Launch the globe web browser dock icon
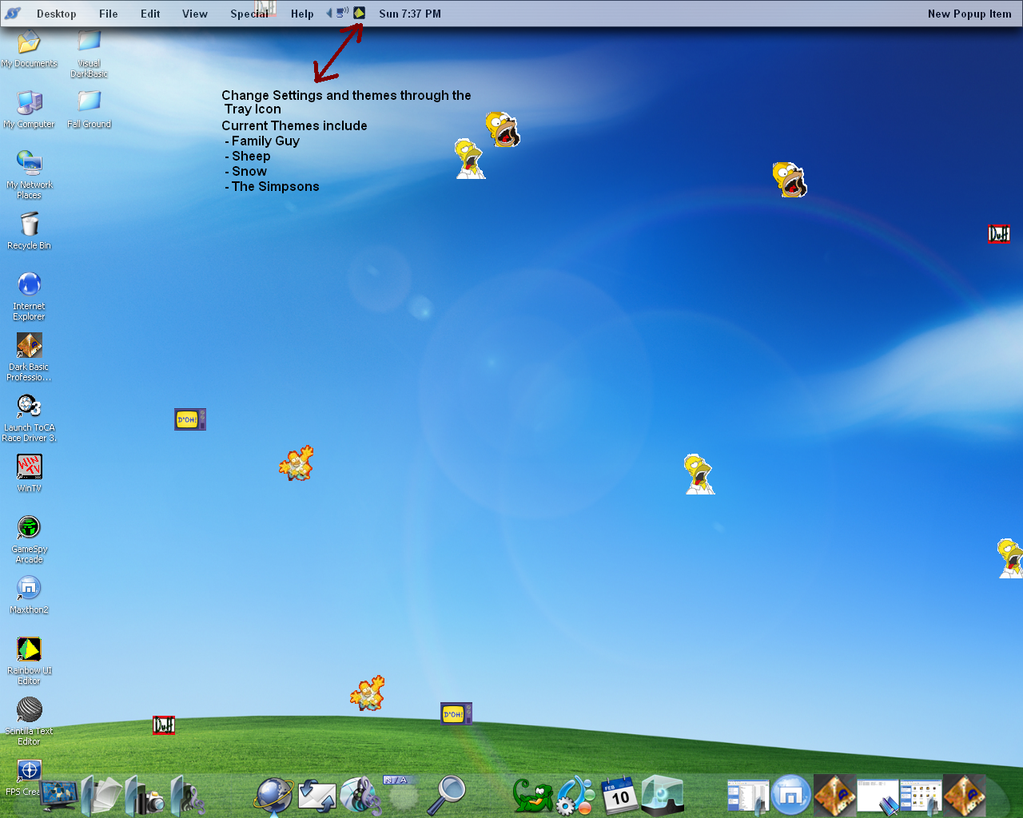 274,796
